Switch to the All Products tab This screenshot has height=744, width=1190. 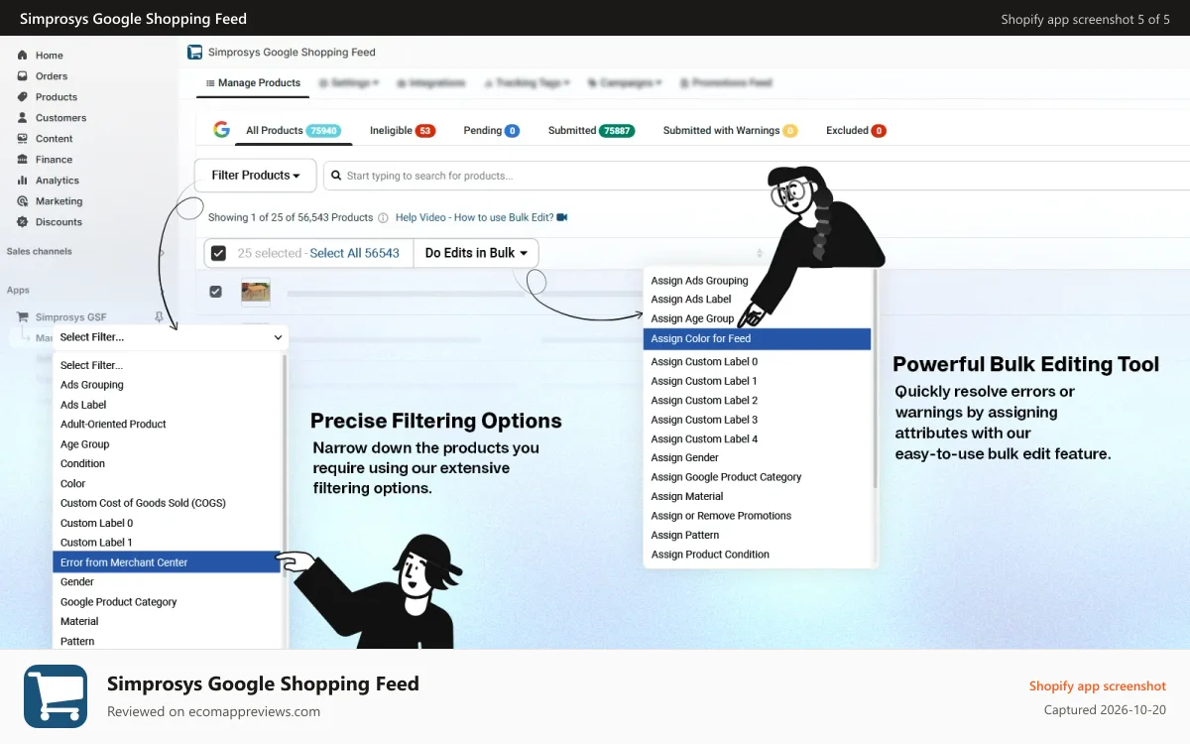[293, 130]
